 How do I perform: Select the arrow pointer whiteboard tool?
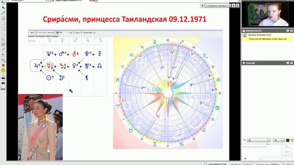pyautogui.click(x=3, y=8)
